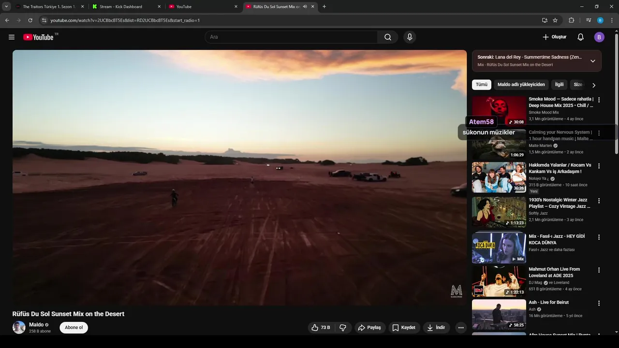Open options for Smoke Mood video
This screenshot has width=619, height=348.
pos(599,100)
